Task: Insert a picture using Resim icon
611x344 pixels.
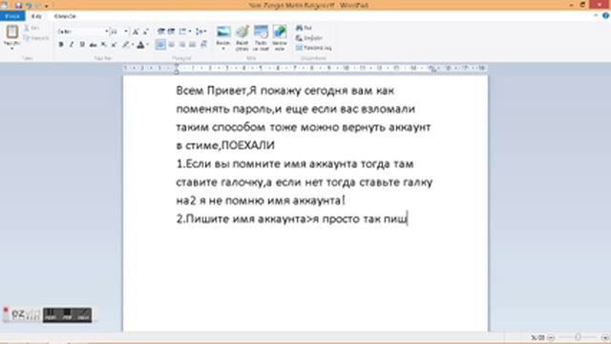Action: pyautogui.click(x=223, y=32)
